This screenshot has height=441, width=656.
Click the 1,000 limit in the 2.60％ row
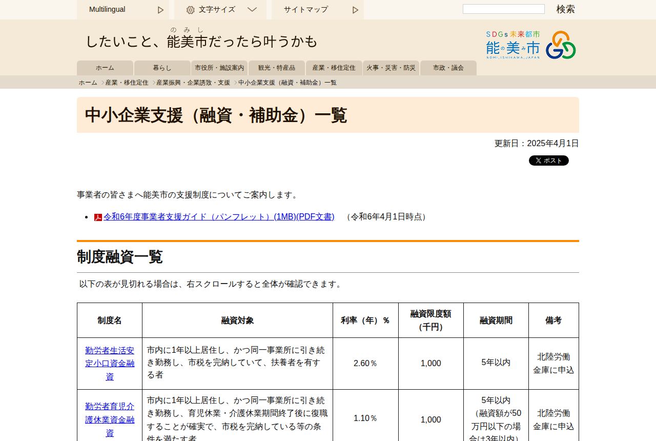click(x=431, y=364)
